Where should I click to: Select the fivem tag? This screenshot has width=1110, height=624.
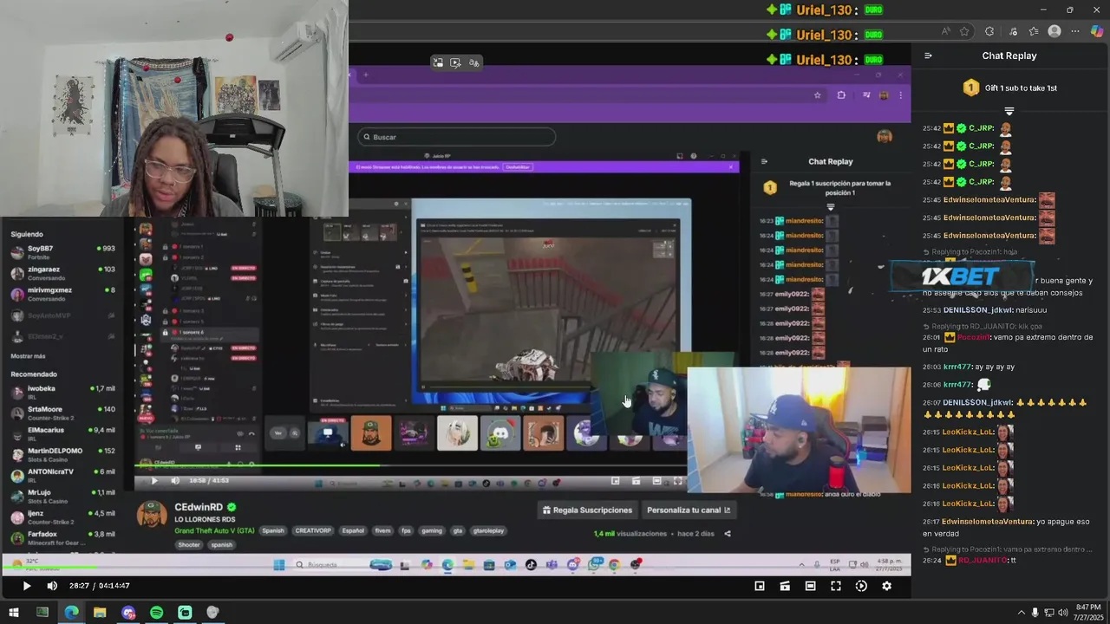(x=382, y=530)
